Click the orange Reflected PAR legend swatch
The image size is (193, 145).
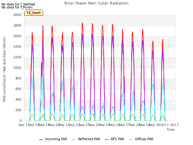74,140
